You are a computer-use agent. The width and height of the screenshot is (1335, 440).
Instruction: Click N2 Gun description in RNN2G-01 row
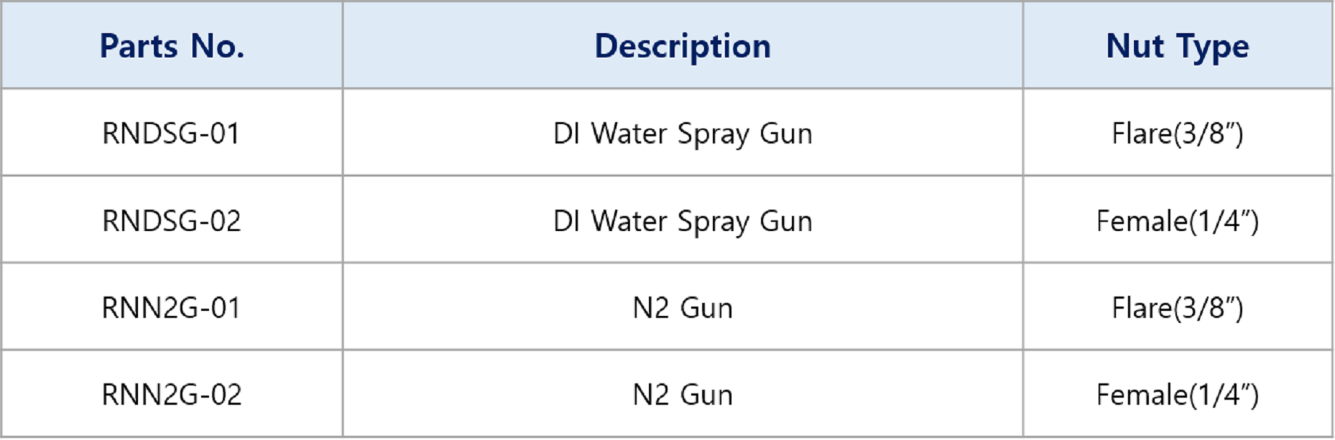(683, 308)
